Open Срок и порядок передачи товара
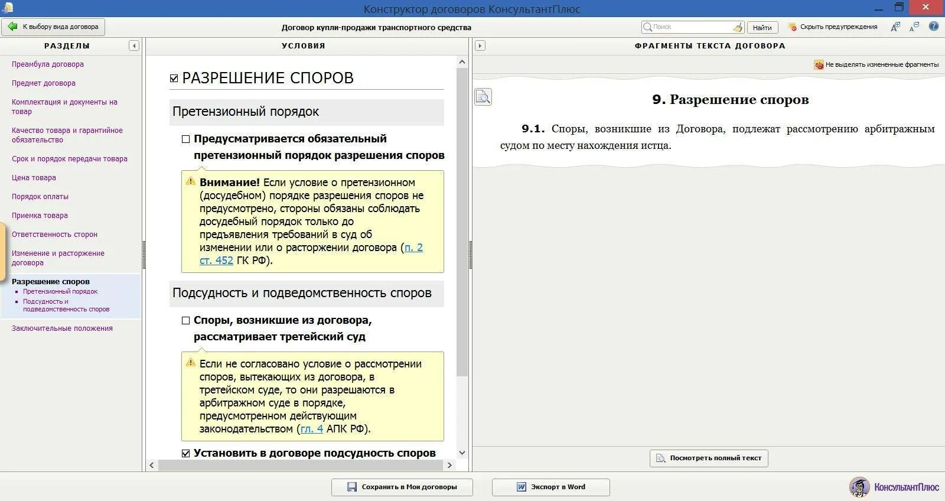 (x=70, y=159)
